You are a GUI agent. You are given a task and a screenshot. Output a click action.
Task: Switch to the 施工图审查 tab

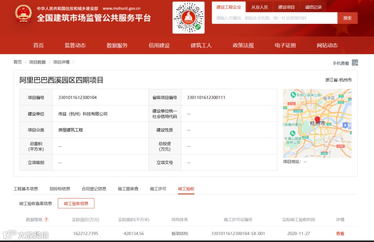pos(128,189)
